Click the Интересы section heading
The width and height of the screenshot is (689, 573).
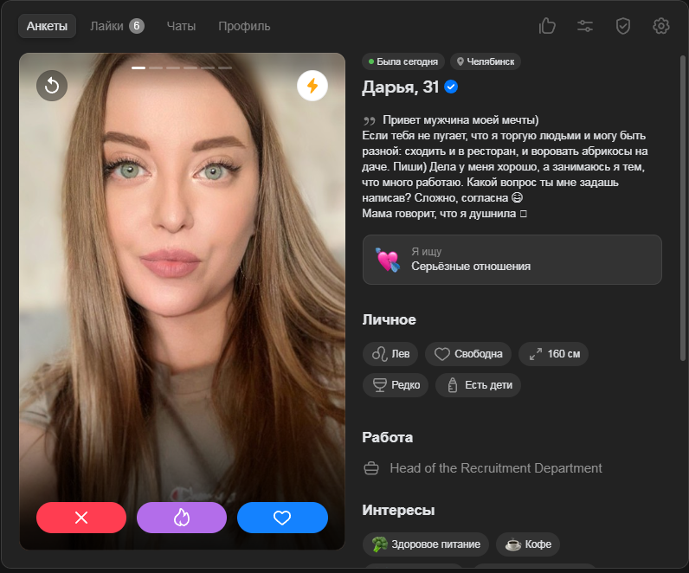point(398,510)
